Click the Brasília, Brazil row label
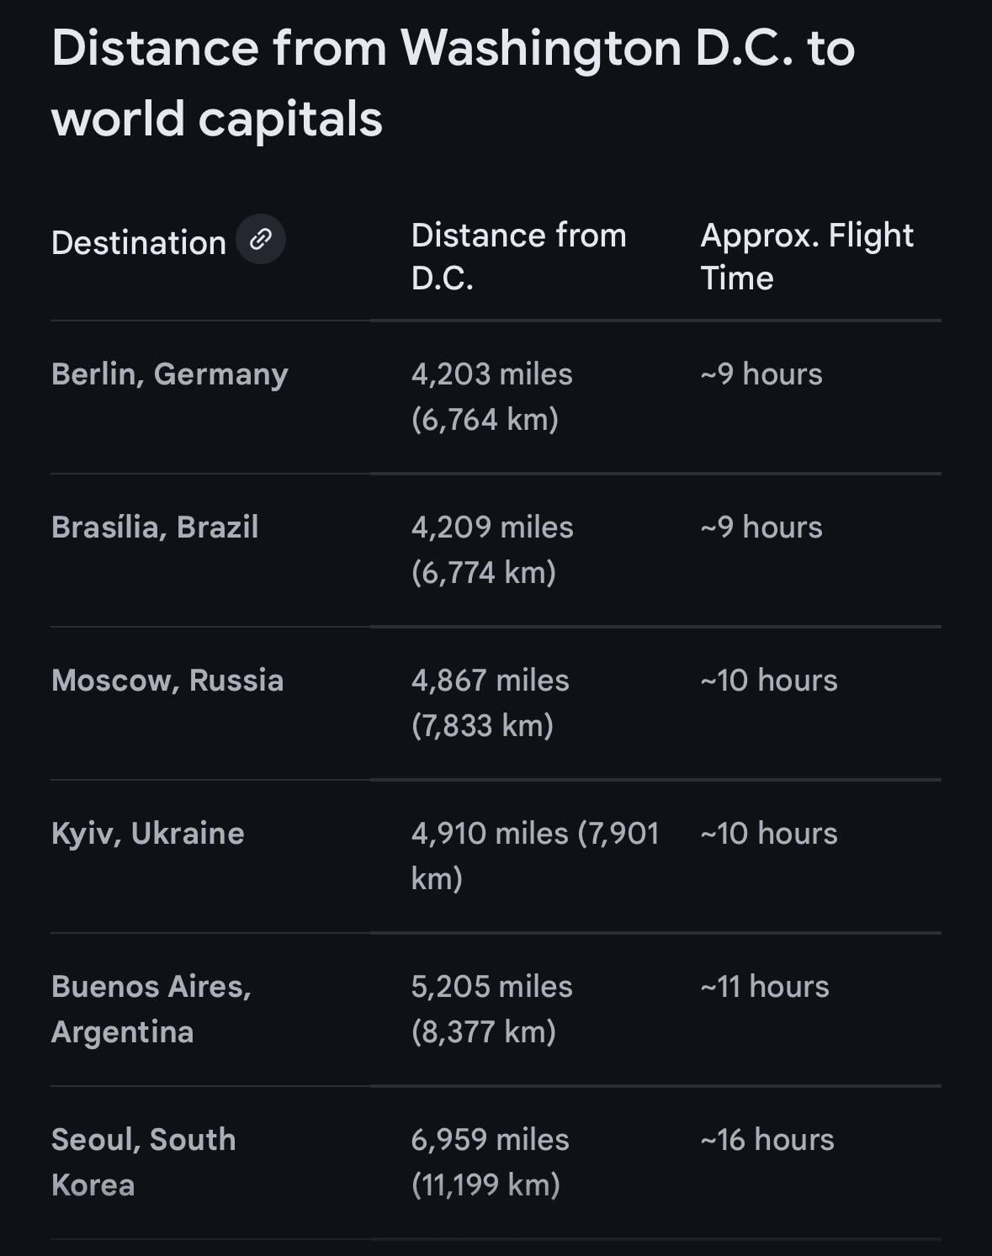992x1256 pixels. tap(155, 527)
